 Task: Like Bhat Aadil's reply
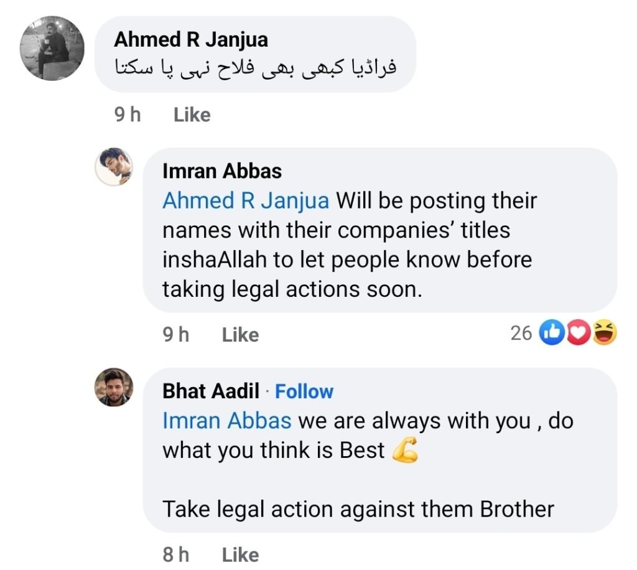[240, 554]
